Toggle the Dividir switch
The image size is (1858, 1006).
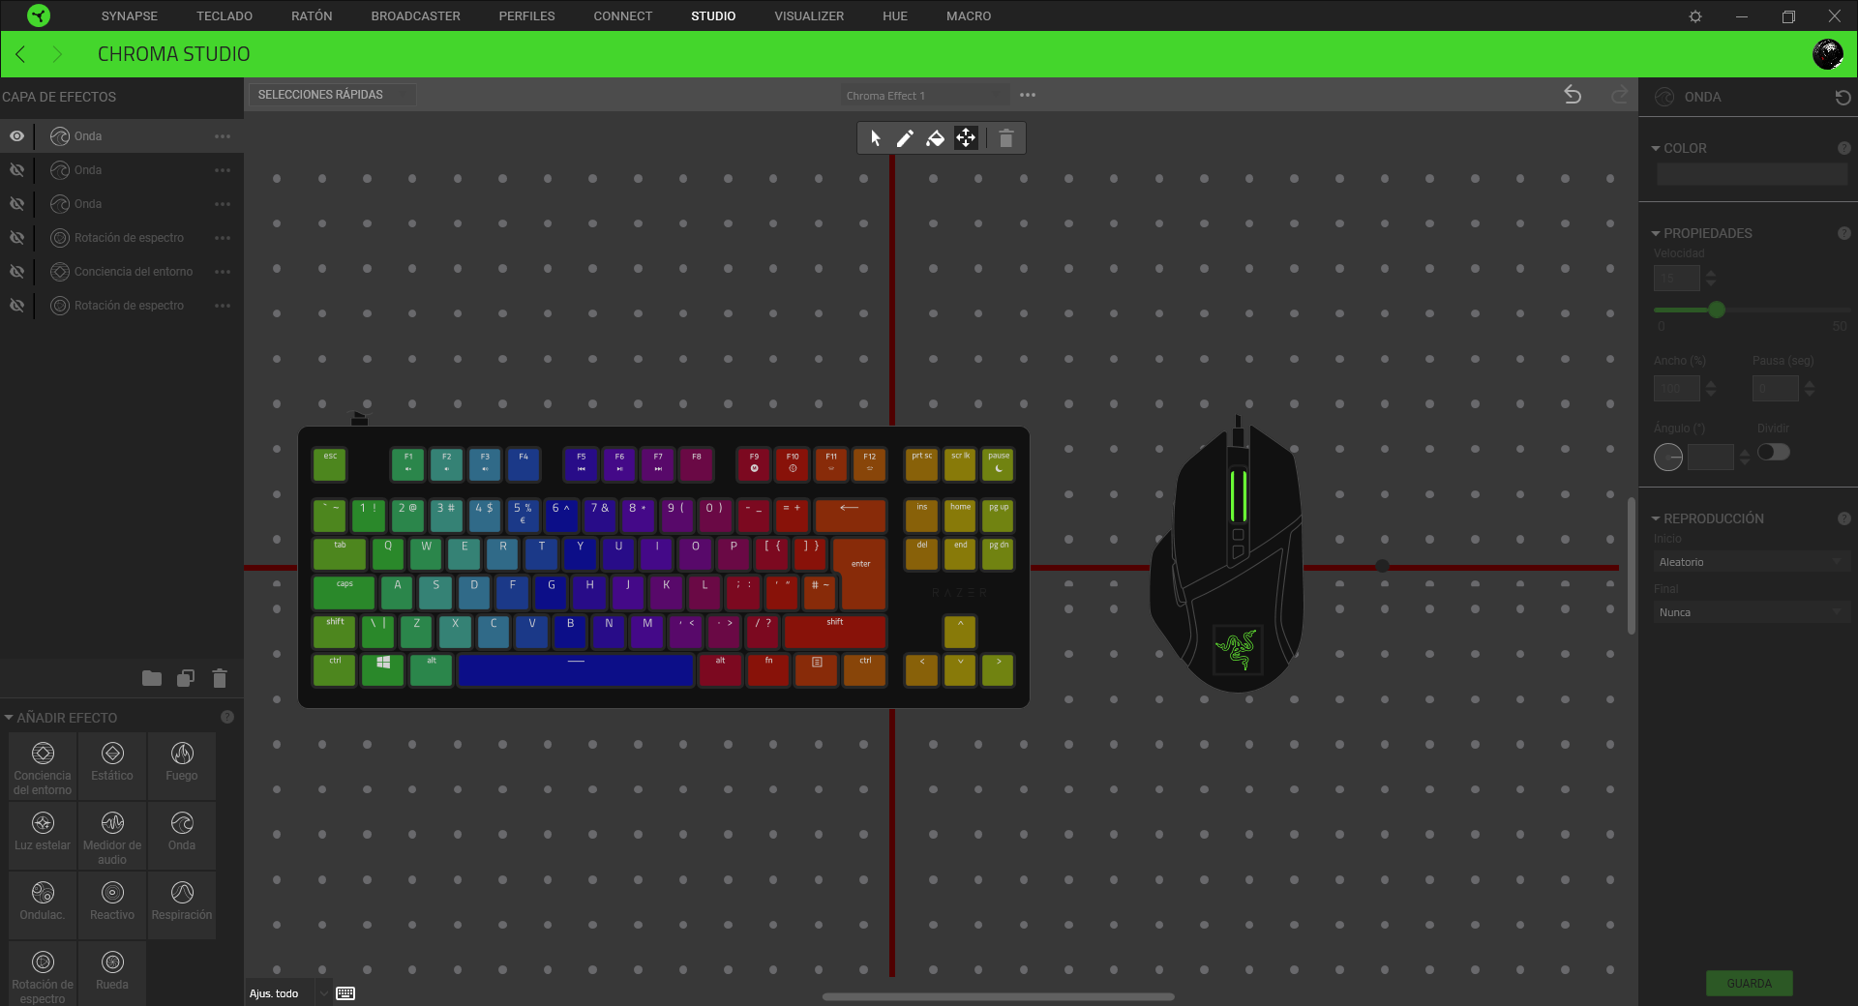(1774, 452)
